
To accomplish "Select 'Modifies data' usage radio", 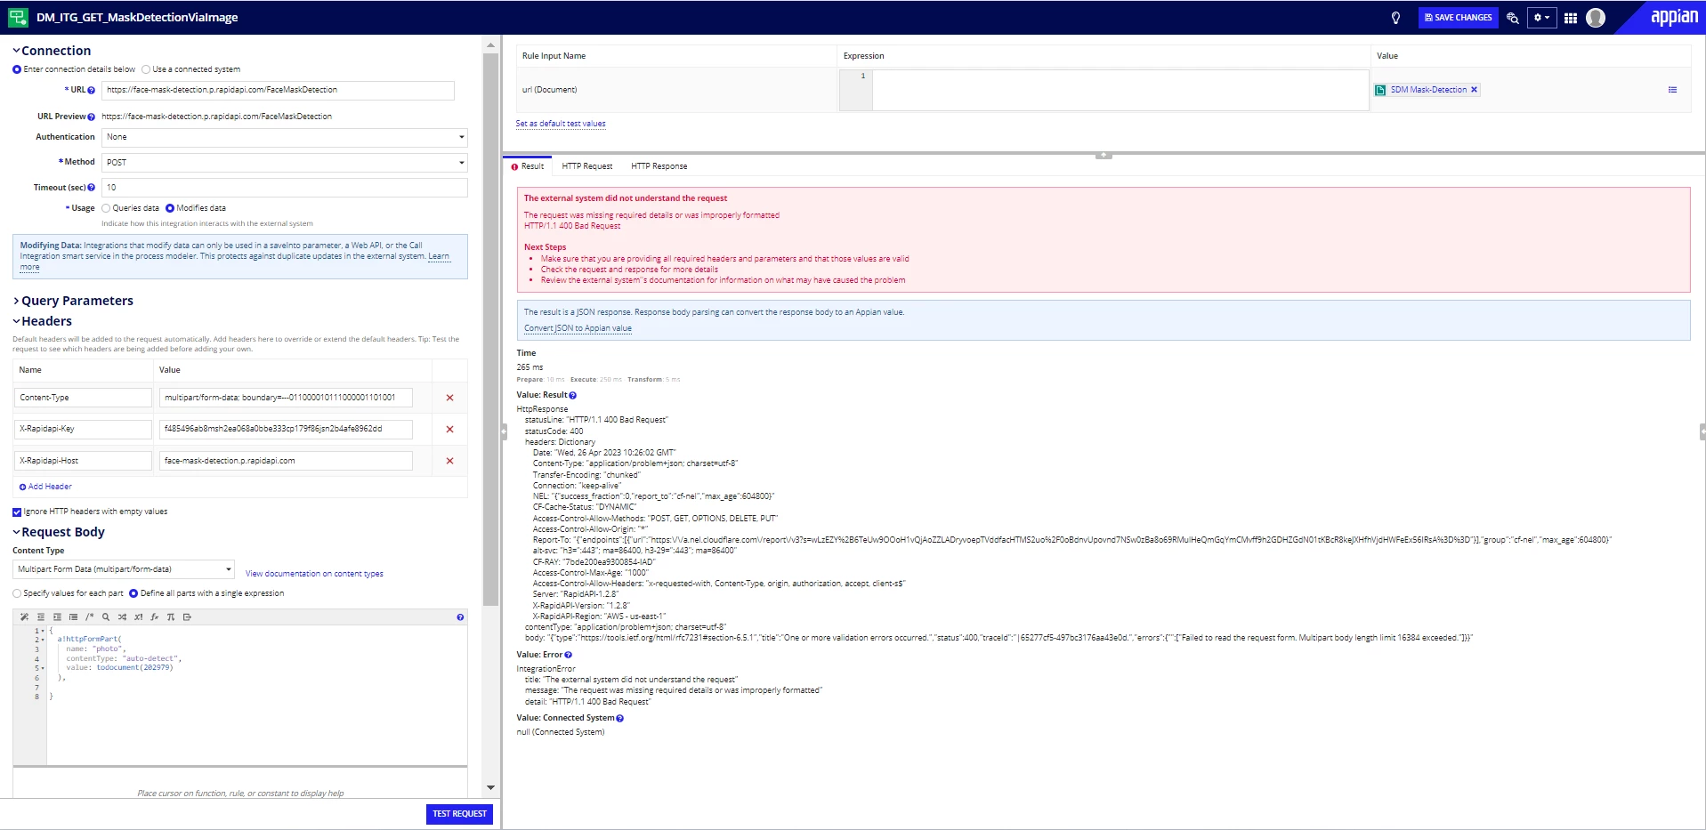I will (170, 208).
